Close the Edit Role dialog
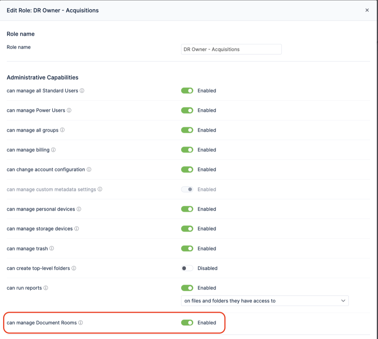 367,10
